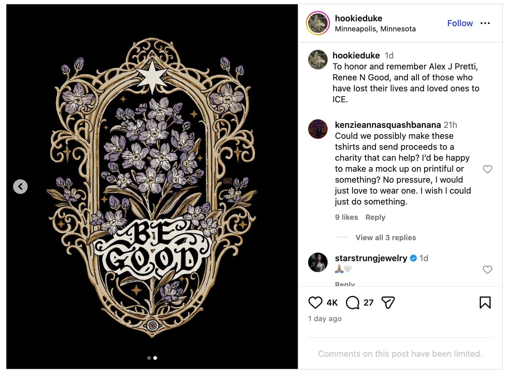The width and height of the screenshot is (508, 375).
Task: Like the post with the heart icon
Action: [x=315, y=303]
